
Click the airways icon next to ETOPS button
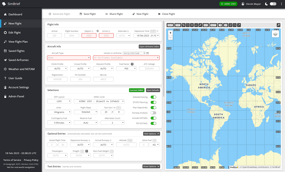(184, 25)
